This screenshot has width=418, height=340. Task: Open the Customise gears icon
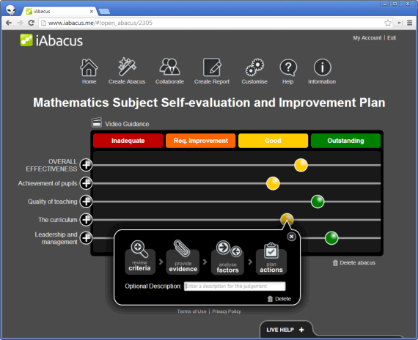pyautogui.click(x=254, y=67)
